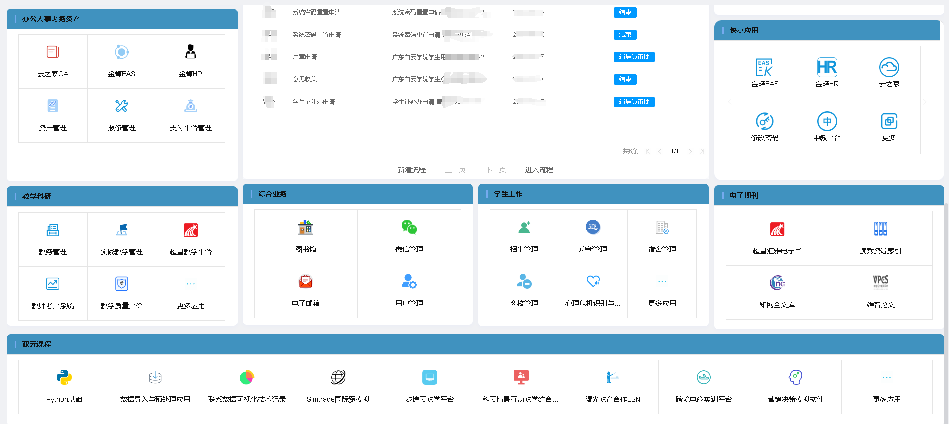Click the 进入流程 link
949x424 pixels.
pyautogui.click(x=539, y=170)
